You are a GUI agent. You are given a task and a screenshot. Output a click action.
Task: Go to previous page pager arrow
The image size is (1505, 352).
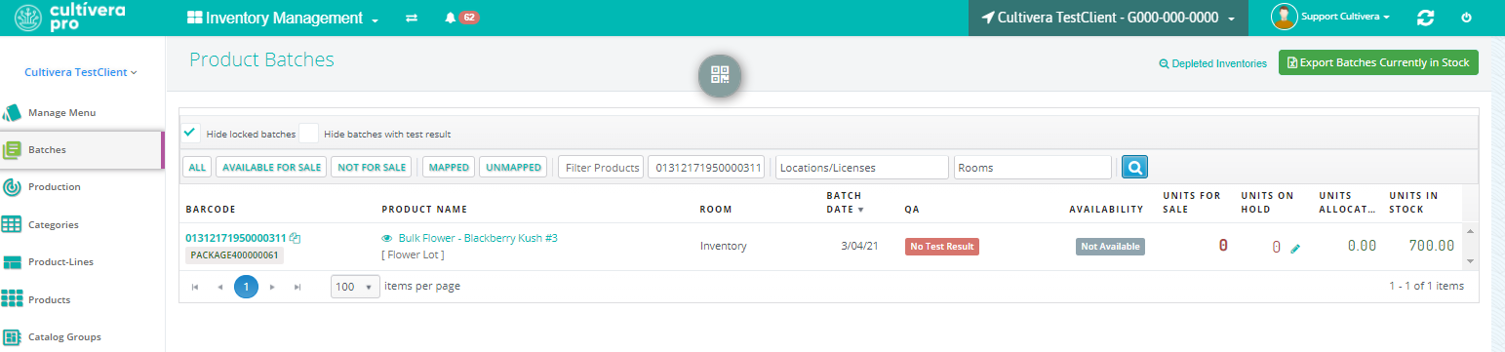pos(220,287)
